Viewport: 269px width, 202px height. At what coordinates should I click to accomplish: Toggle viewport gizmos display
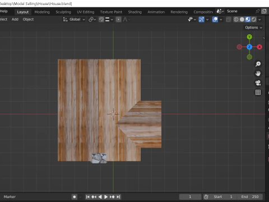(201, 20)
